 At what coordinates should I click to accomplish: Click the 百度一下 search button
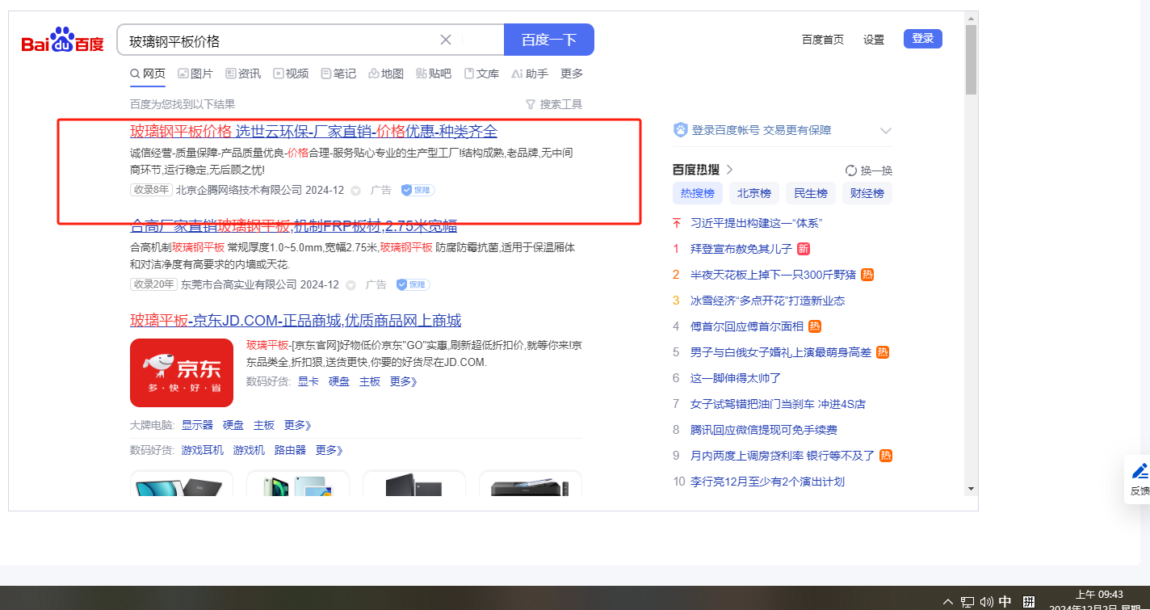click(x=548, y=40)
